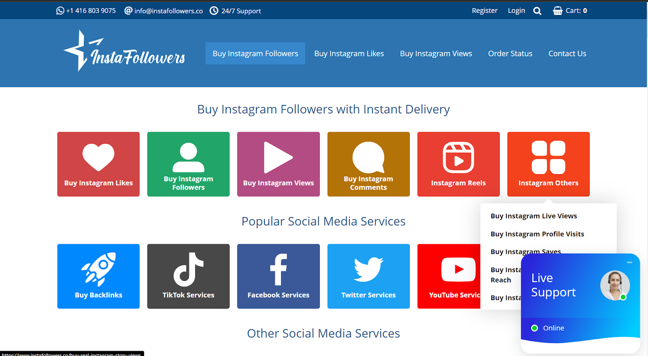Click the Twitter Services tile label
This screenshot has width=648, height=356.
pyautogui.click(x=368, y=295)
